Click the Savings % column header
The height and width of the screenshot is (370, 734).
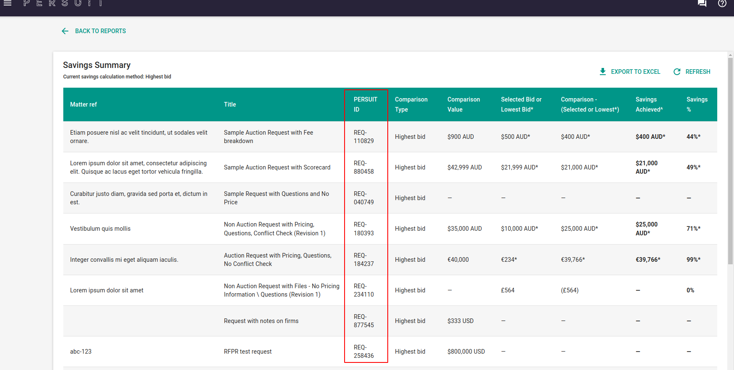[697, 104]
